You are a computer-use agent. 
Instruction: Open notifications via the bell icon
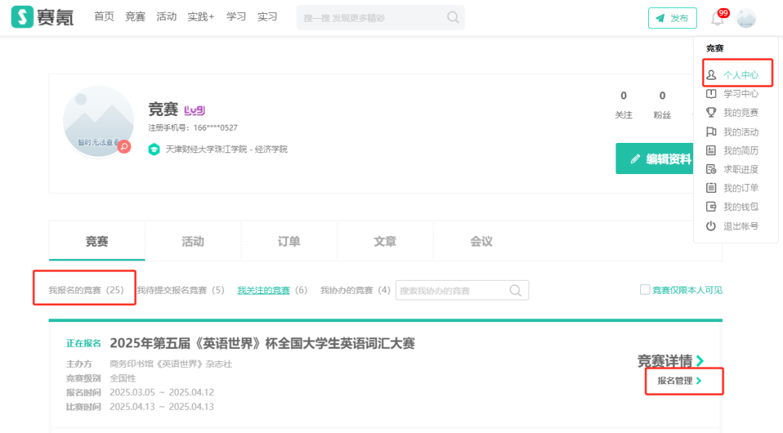718,18
